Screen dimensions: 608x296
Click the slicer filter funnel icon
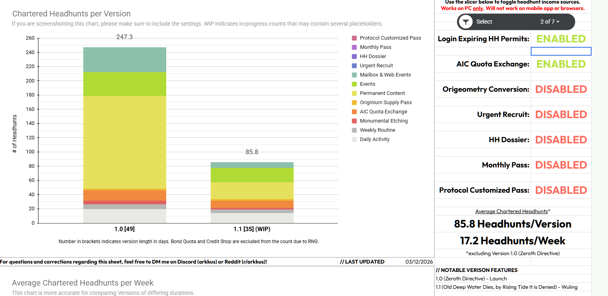465,22
